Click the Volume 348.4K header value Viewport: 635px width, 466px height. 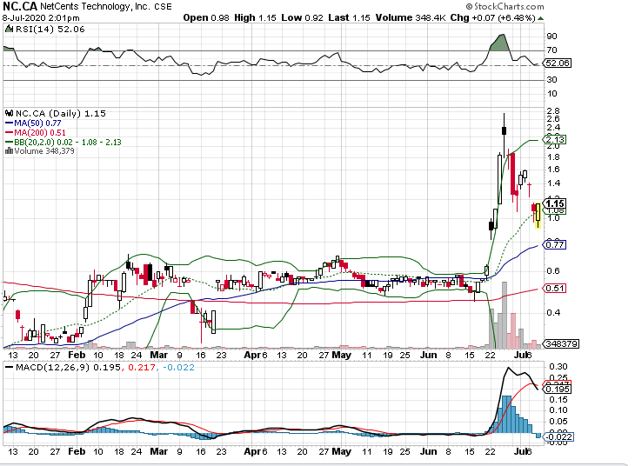(411, 17)
